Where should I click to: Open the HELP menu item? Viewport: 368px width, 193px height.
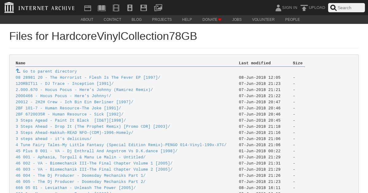coord(187,20)
